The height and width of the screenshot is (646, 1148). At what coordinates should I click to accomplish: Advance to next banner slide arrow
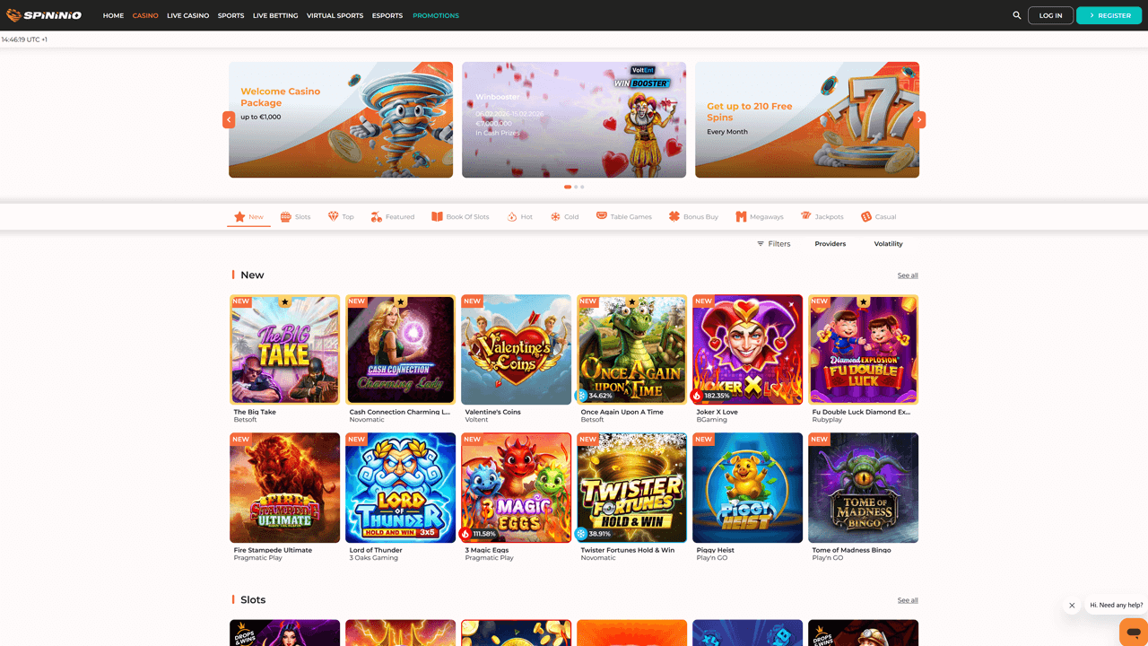[919, 119]
